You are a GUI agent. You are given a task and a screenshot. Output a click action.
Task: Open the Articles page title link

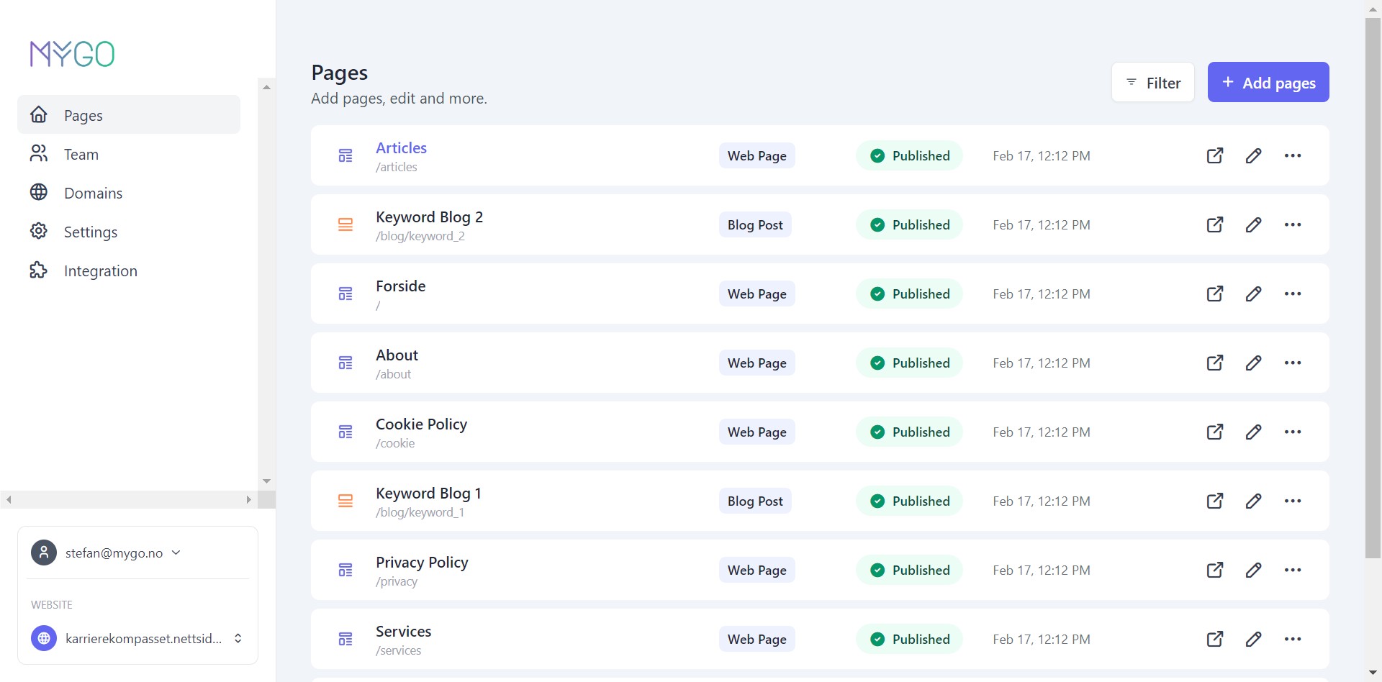[x=401, y=148]
